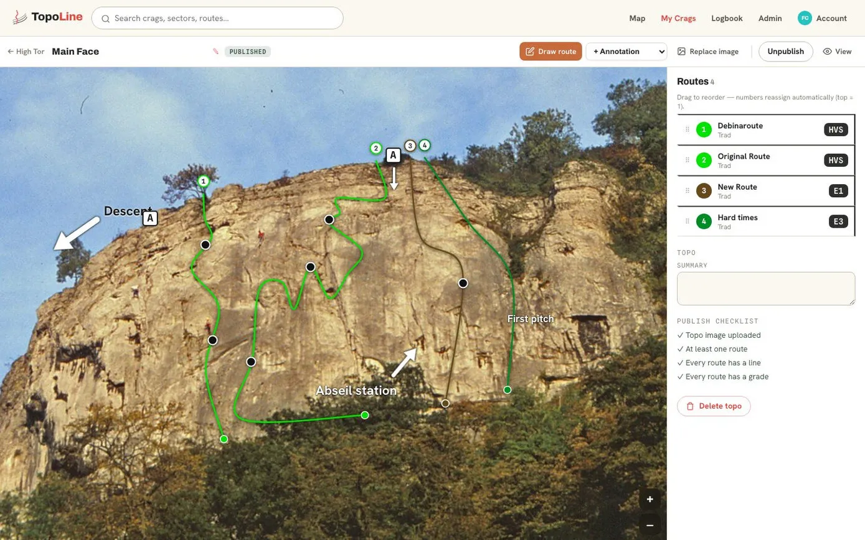Viewport: 865px width, 540px height.
Task: Go back to High Tor
Action: (26, 52)
